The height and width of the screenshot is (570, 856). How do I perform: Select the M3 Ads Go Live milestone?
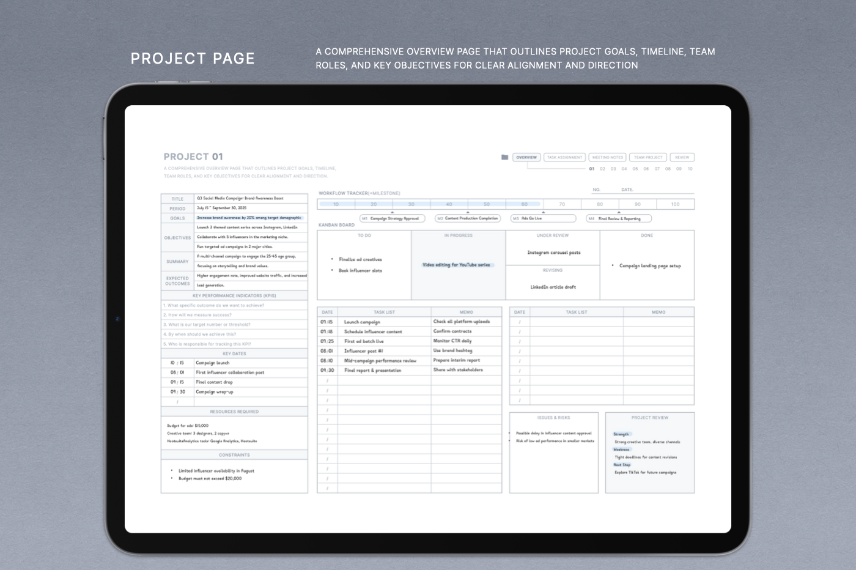pos(543,218)
